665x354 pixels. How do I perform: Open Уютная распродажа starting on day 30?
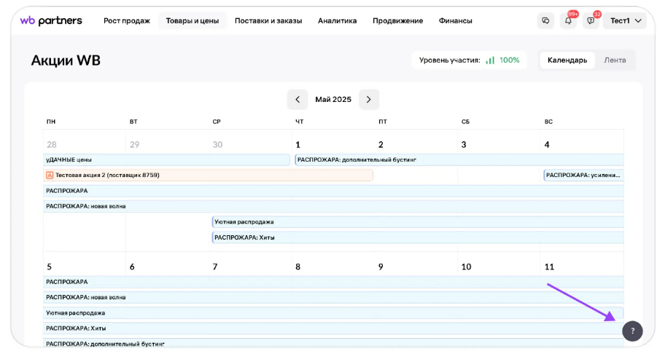point(418,222)
